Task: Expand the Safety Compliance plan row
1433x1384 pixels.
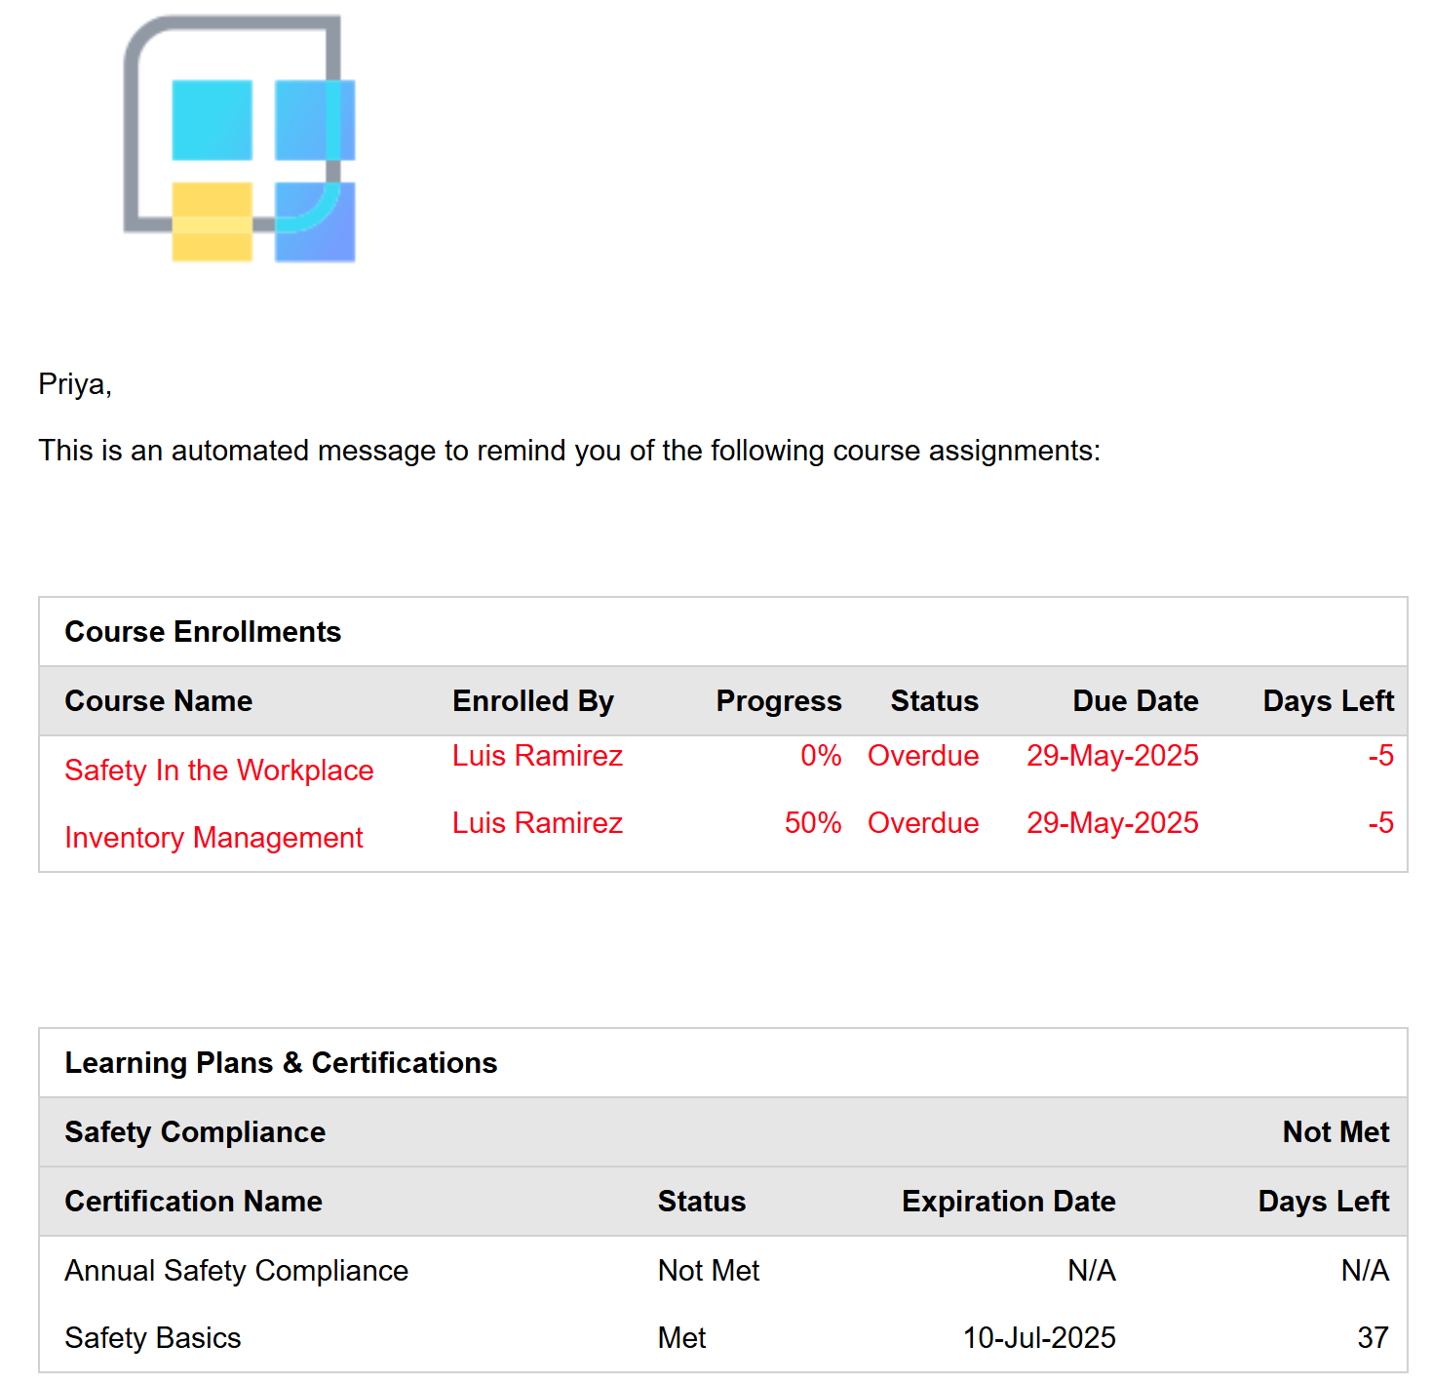Action: (x=194, y=1132)
